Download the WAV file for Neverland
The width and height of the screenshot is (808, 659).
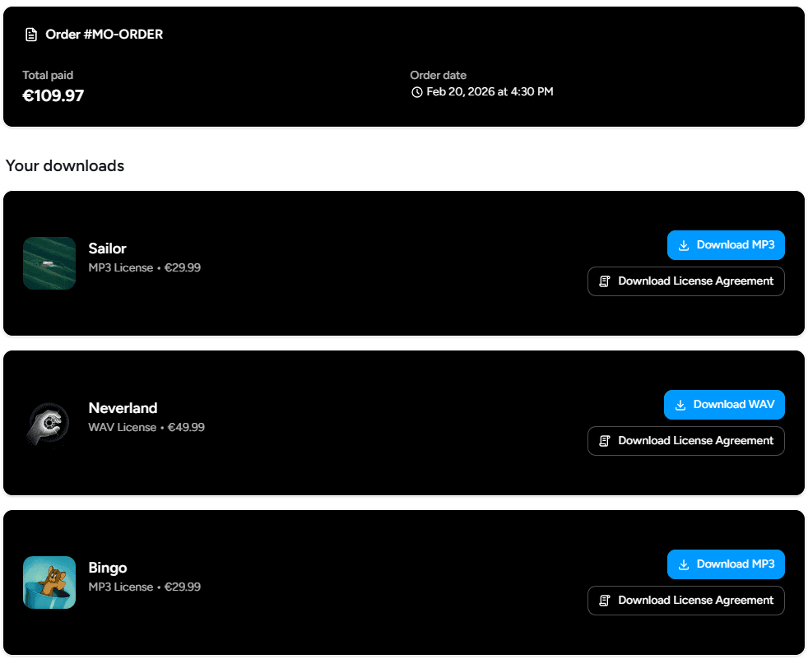(x=724, y=405)
